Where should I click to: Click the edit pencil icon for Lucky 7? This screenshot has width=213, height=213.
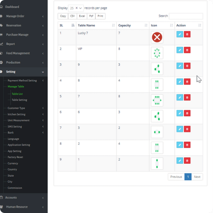coord(180,34)
